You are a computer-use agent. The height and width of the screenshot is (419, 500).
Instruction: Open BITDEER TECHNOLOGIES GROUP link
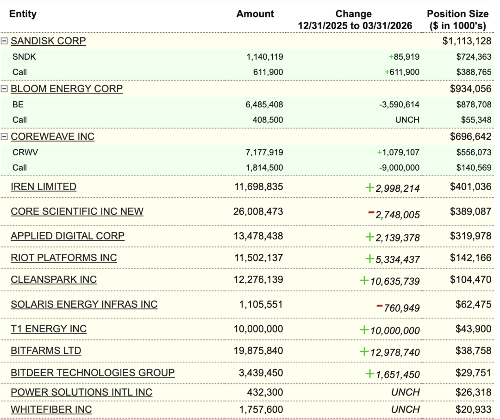click(93, 372)
